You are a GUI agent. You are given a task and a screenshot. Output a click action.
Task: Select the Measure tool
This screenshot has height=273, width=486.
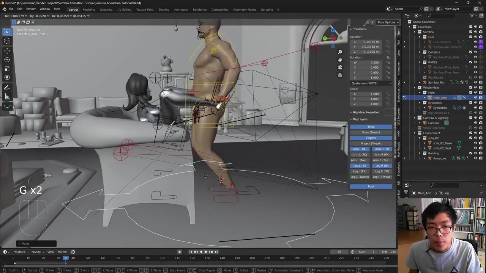(x=7, y=97)
